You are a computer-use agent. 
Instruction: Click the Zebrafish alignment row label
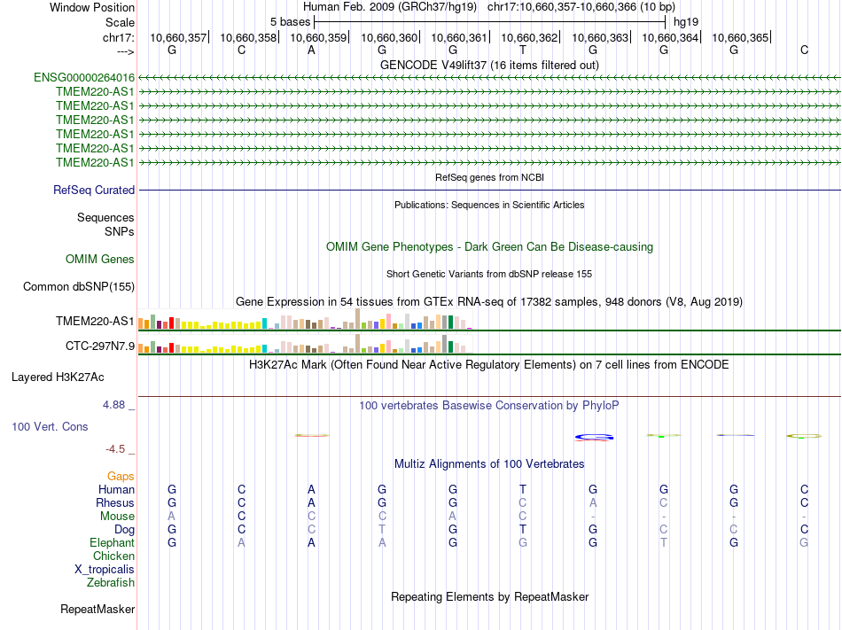tap(111, 582)
